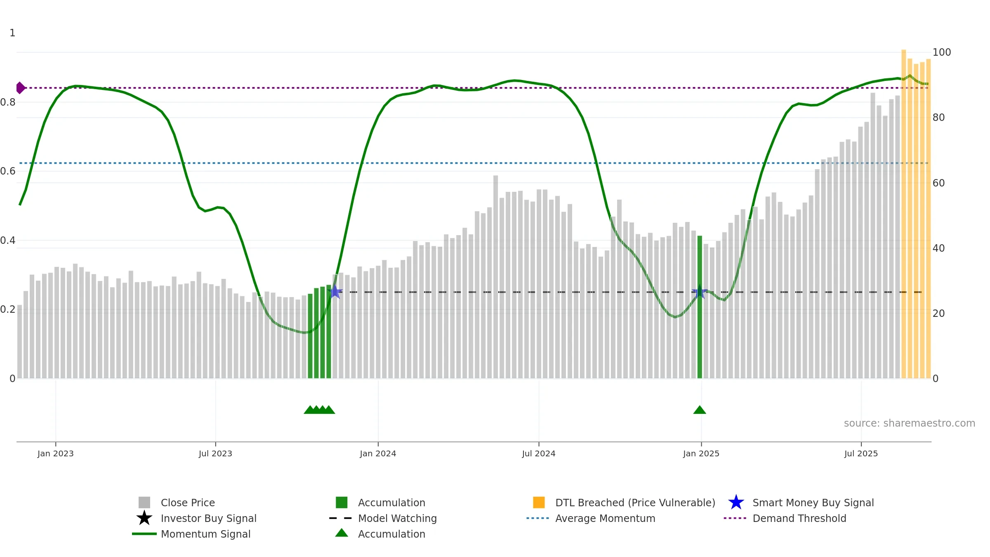This screenshot has width=990, height=557.
Task: Click the Jul 2024 axis label
Action: click(539, 454)
